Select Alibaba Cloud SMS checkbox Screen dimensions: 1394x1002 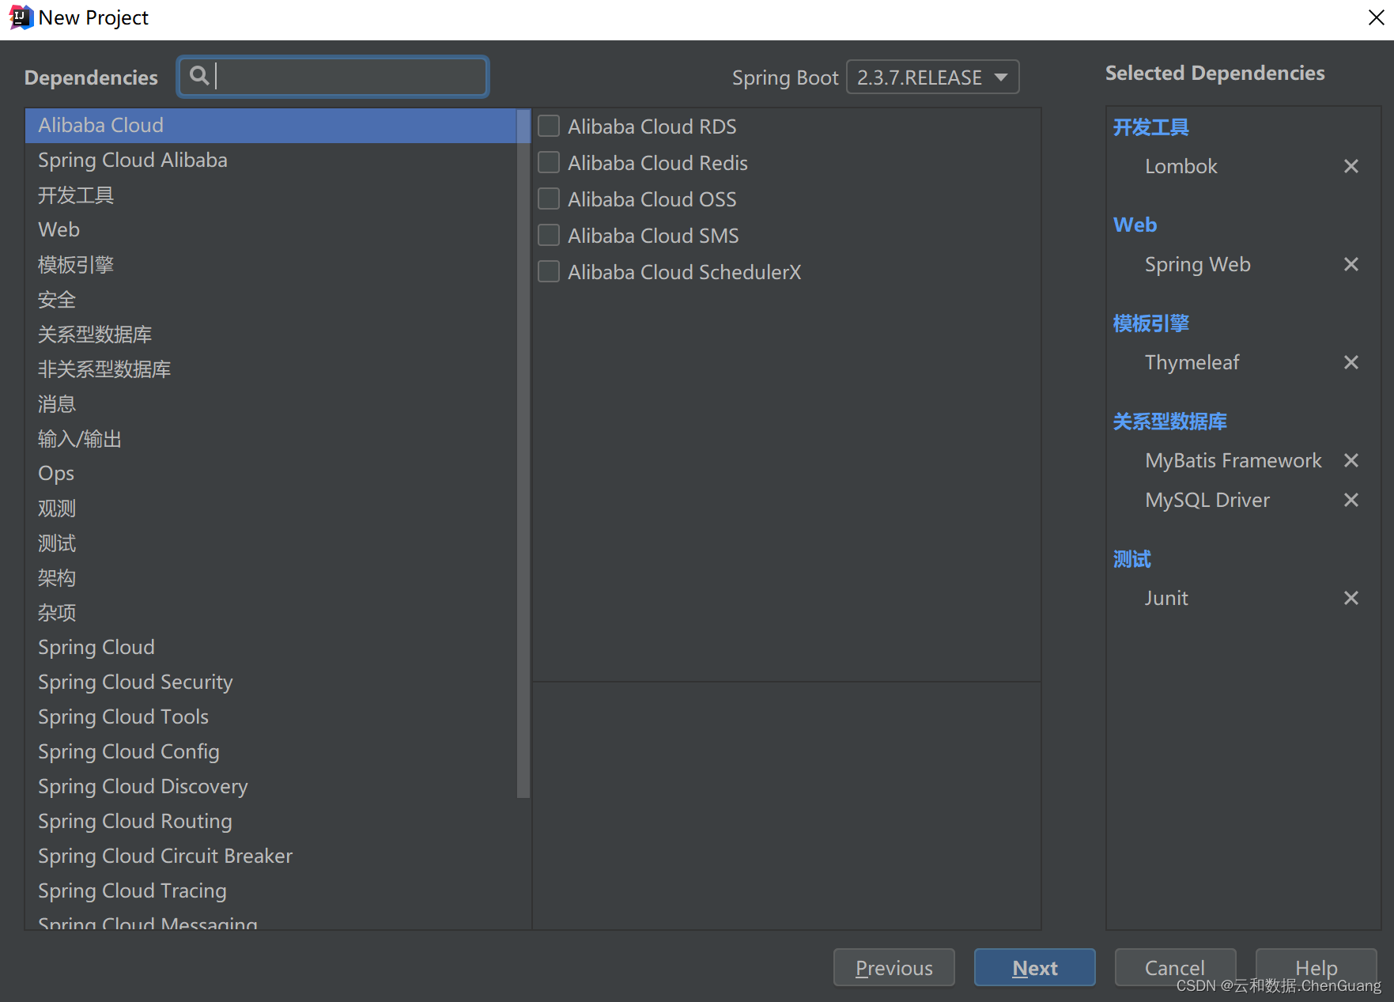click(549, 236)
